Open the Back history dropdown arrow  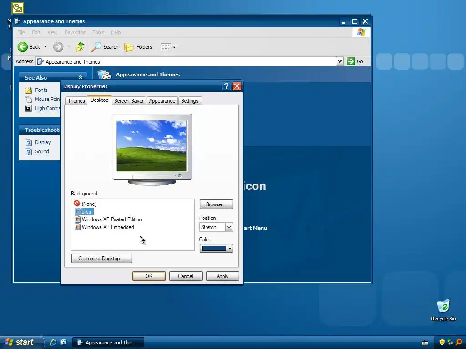coord(46,47)
